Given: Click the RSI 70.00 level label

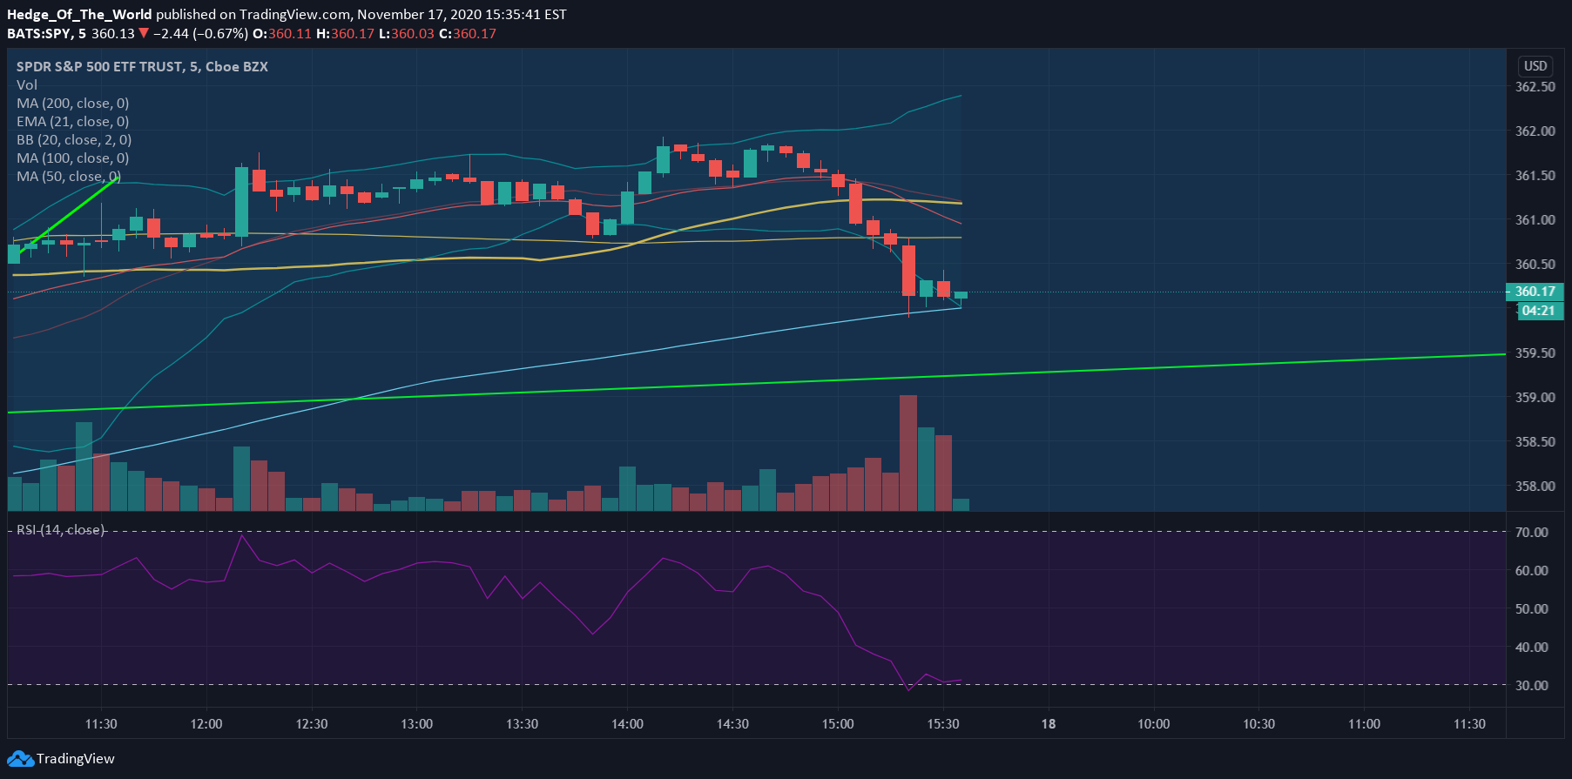Looking at the screenshot, I should point(1532,533).
